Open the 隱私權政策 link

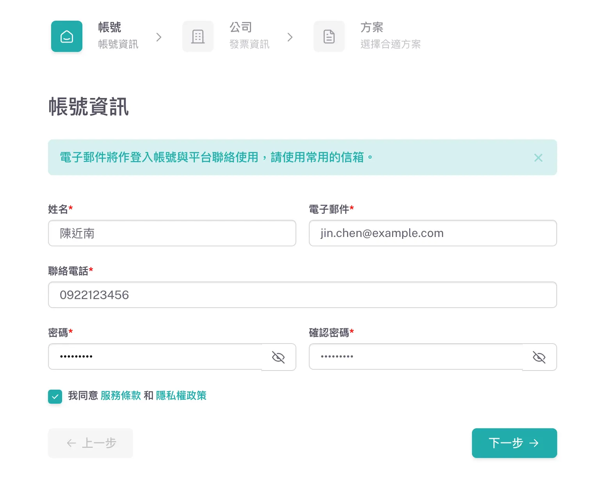tap(181, 396)
